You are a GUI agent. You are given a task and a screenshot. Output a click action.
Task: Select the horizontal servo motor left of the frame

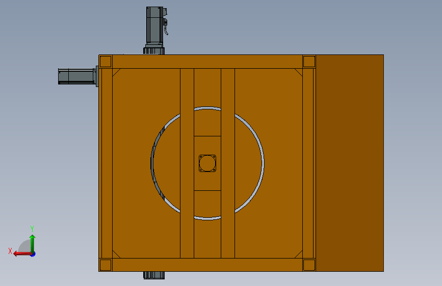[78, 76]
